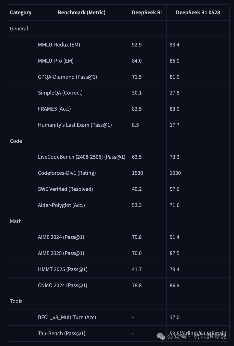234x346 pixels.
Task: Click the AIME 2024 (Pass@1) benchmark cell
Action: pyautogui.click(x=61, y=237)
